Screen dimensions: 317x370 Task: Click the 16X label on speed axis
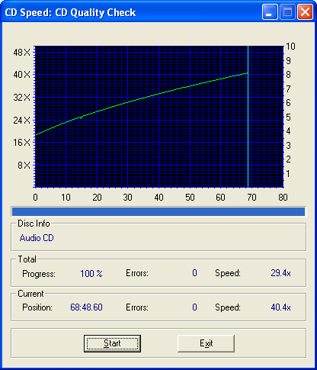coord(21,143)
